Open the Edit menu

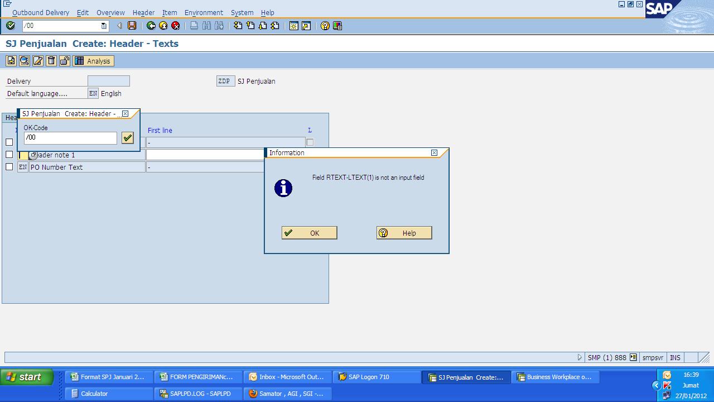pos(83,12)
